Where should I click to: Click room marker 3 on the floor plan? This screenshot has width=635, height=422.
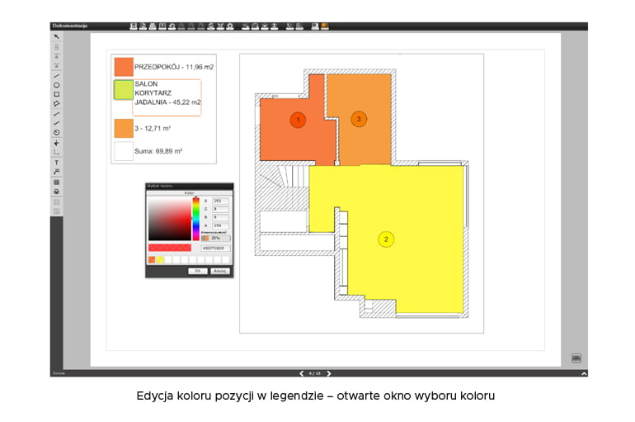point(359,119)
